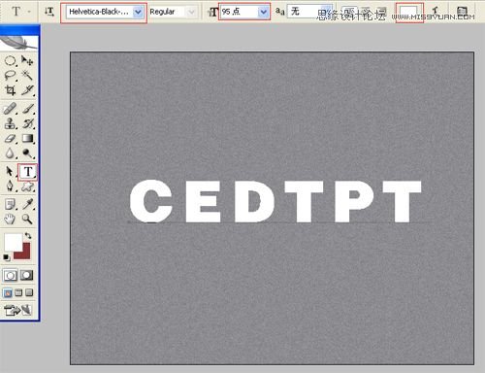The image size is (485, 373).
Task: Select the Eraser tool
Action: coord(11,139)
